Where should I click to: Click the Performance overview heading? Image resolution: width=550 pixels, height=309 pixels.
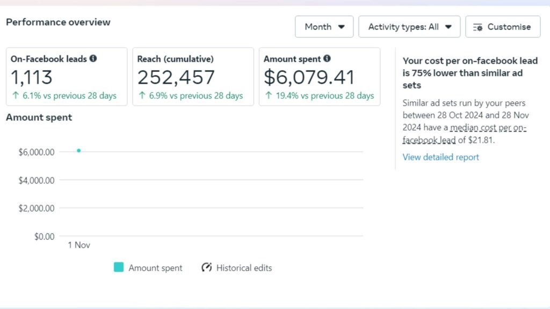[58, 22]
